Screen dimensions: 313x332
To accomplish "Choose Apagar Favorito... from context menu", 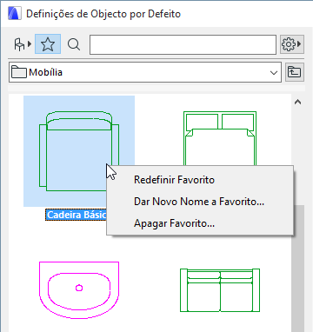I will (174, 223).
